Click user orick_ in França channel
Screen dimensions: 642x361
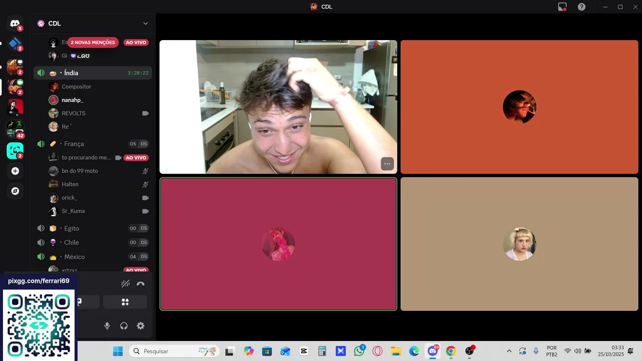(69, 198)
